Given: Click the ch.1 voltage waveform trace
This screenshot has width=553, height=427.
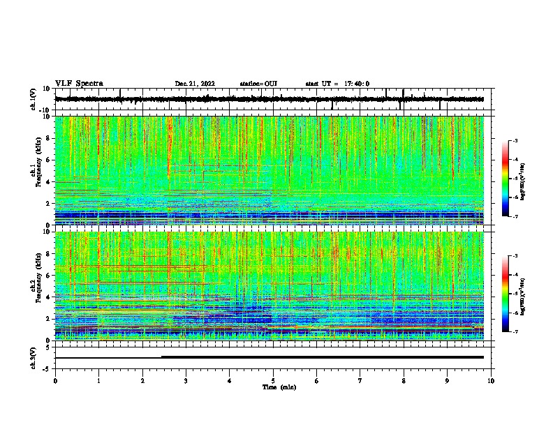Looking at the screenshot, I should 269,99.
